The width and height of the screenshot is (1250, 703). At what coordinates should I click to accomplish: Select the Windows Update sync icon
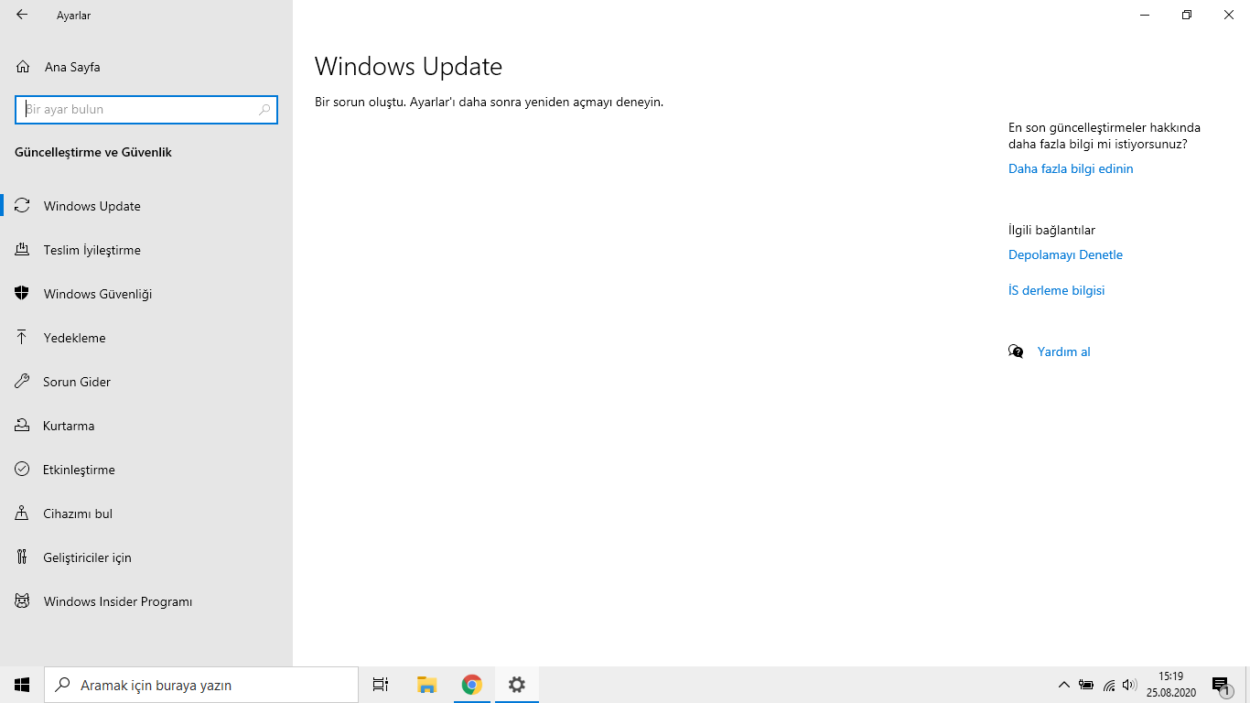pos(23,206)
